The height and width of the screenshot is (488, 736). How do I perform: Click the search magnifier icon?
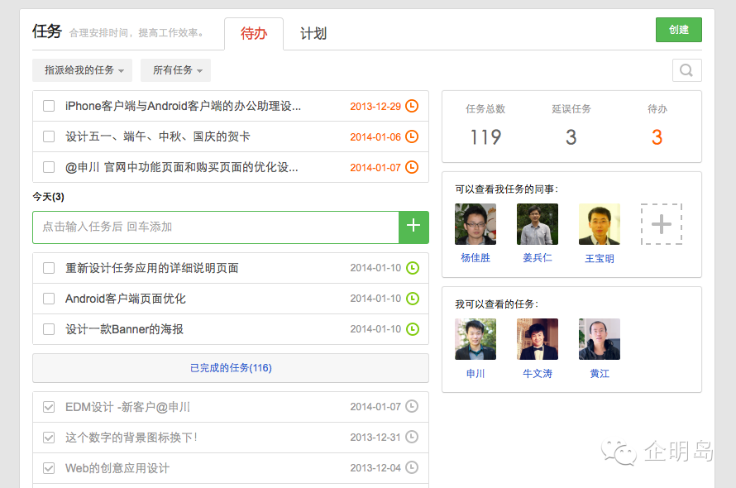click(686, 70)
